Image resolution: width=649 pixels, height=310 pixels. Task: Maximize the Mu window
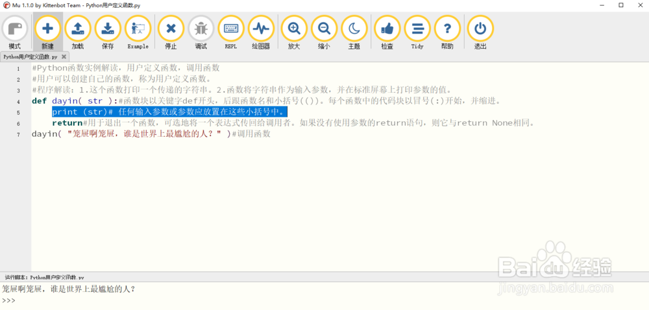621,5
